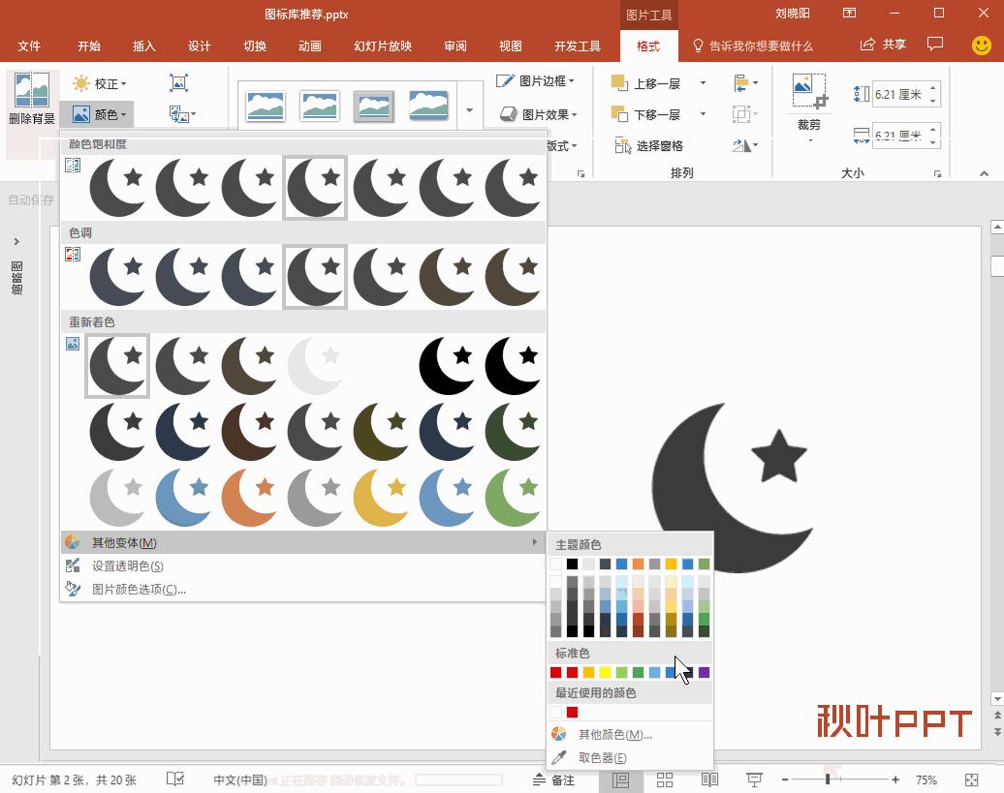Click the Crop (裁剪) tool icon
This screenshot has height=793, width=1004.
click(808, 91)
